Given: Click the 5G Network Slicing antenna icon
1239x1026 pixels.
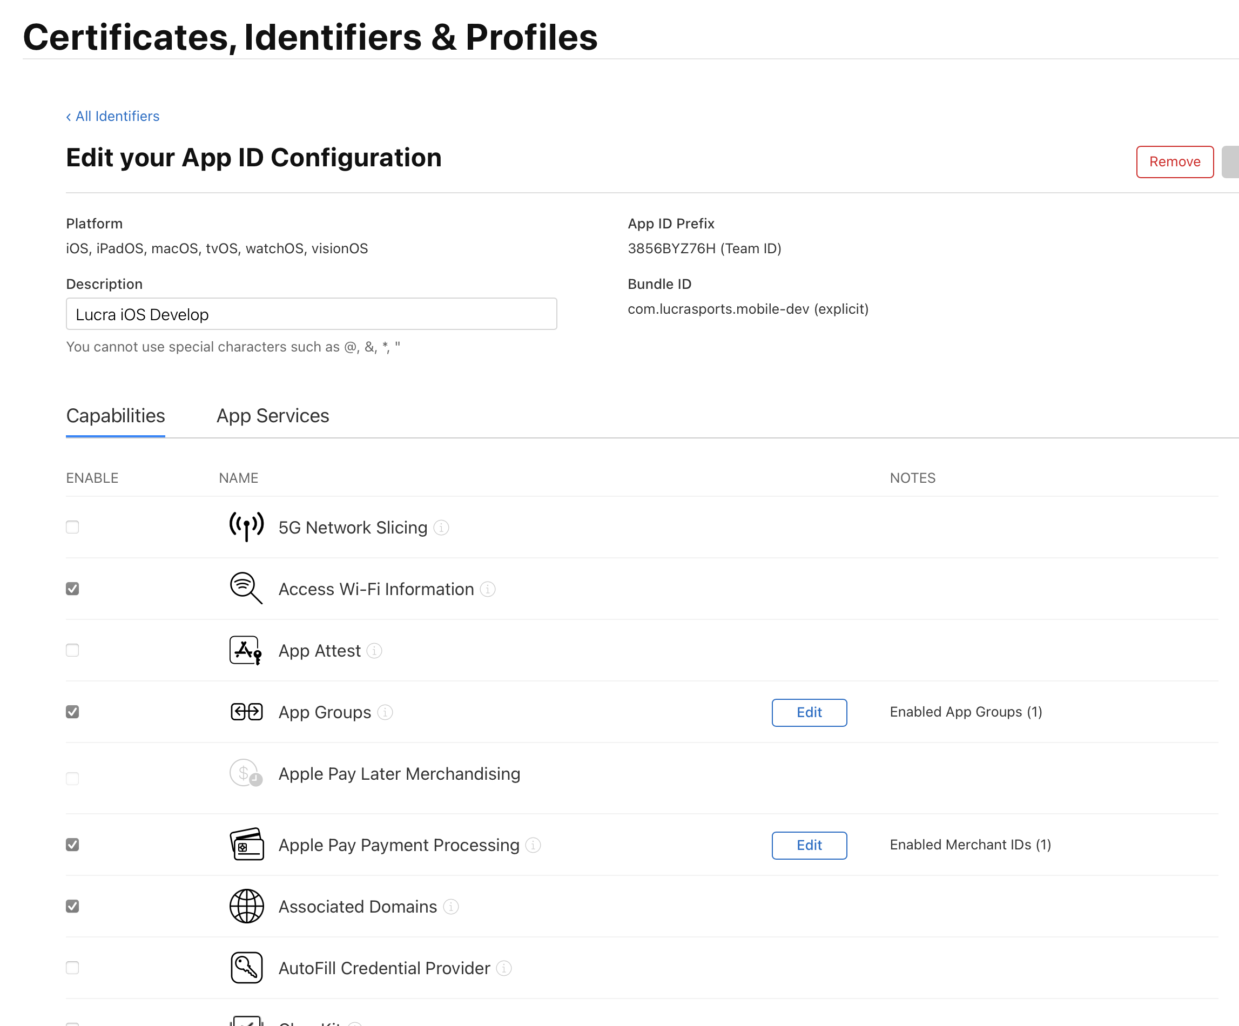Looking at the screenshot, I should (x=246, y=526).
